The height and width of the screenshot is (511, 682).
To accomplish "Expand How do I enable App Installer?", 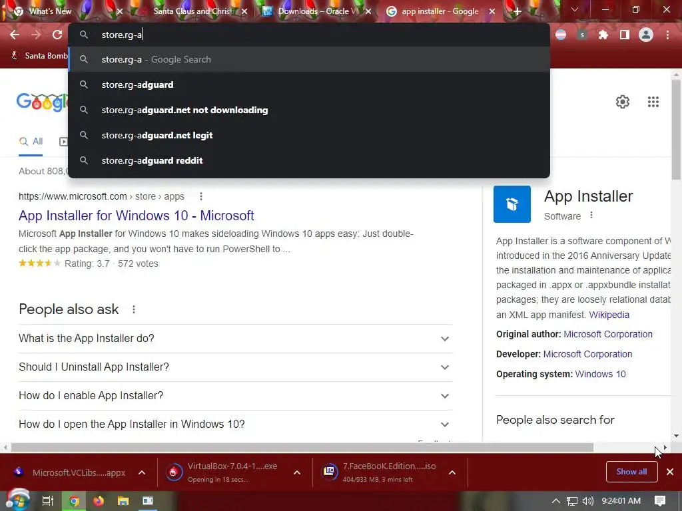I will (235, 396).
